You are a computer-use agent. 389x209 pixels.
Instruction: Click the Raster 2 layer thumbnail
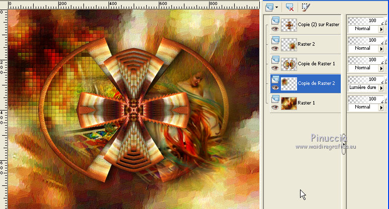click(289, 45)
